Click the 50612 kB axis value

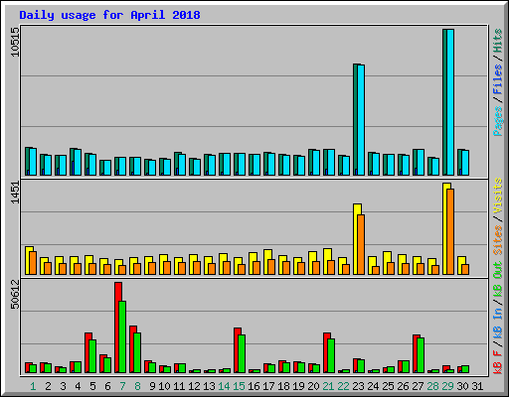pos(15,294)
